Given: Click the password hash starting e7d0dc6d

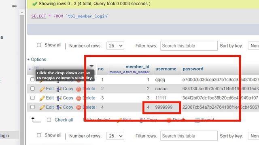Looking at the screenshot, I should pos(221,80).
